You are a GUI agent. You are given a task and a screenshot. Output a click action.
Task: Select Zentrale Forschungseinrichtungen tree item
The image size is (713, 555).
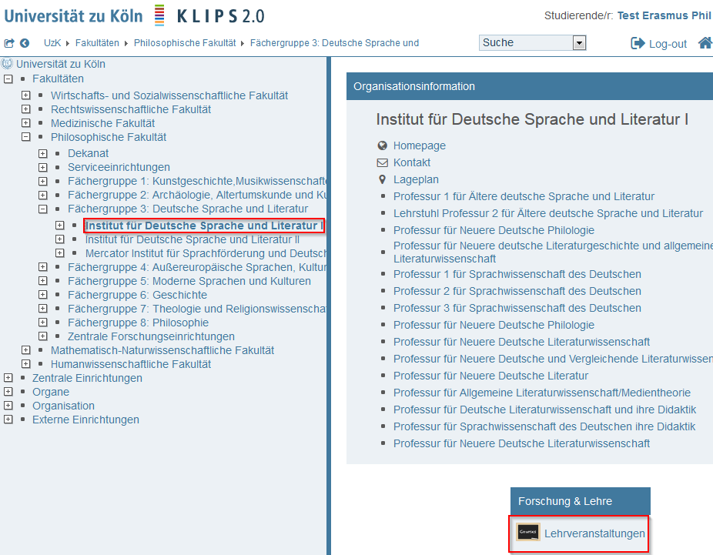151,336
